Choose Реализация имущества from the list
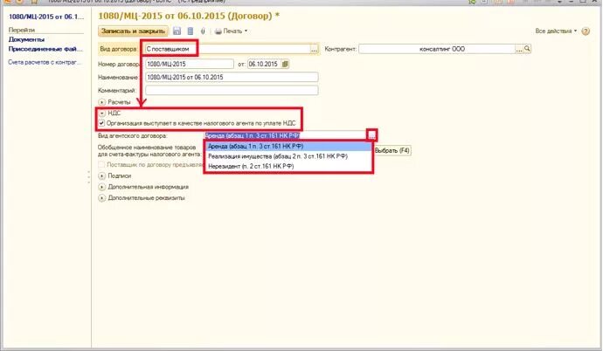This screenshot has width=603, height=351. (288, 156)
